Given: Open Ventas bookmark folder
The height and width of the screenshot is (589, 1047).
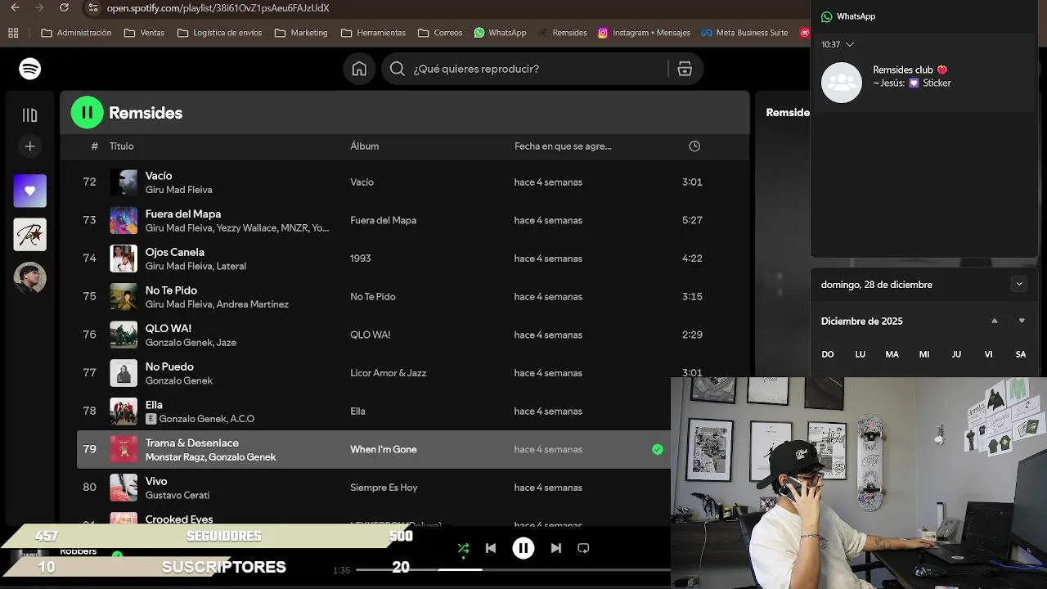Looking at the screenshot, I should click(x=144, y=33).
